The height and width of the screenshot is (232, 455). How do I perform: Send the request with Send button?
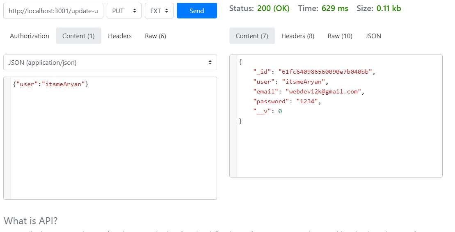coord(197,11)
